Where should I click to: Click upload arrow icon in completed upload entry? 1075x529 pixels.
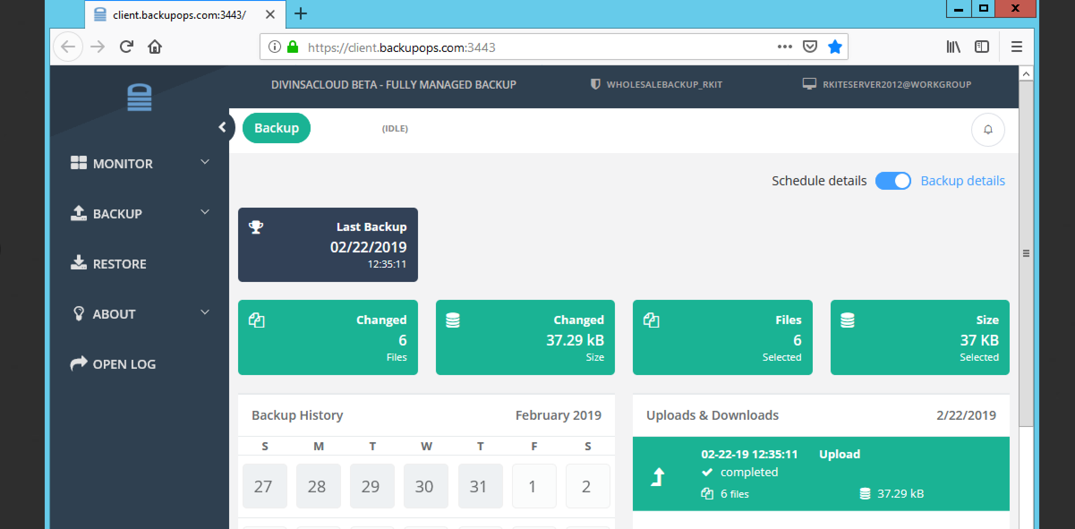(658, 477)
